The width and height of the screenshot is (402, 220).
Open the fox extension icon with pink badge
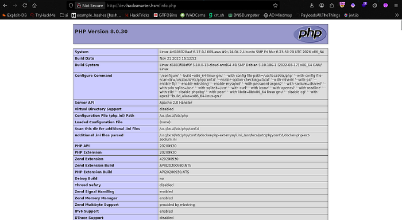[342, 5]
